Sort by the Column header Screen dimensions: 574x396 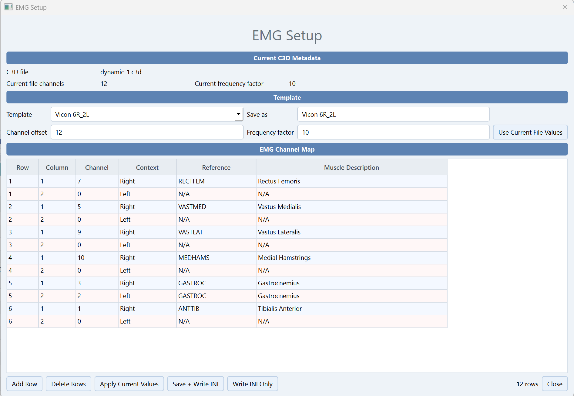point(57,167)
